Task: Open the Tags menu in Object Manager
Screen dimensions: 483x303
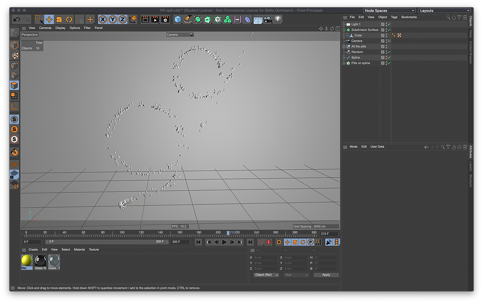Action: (x=394, y=17)
